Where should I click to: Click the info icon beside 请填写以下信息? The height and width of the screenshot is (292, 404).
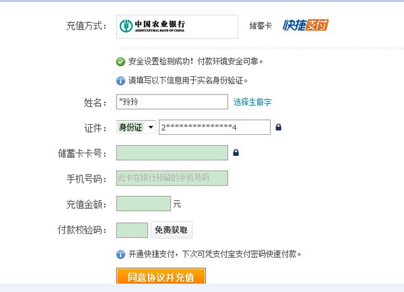[121, 81]
